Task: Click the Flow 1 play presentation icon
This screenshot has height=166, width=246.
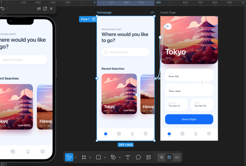Action: [x=94, y=19]
